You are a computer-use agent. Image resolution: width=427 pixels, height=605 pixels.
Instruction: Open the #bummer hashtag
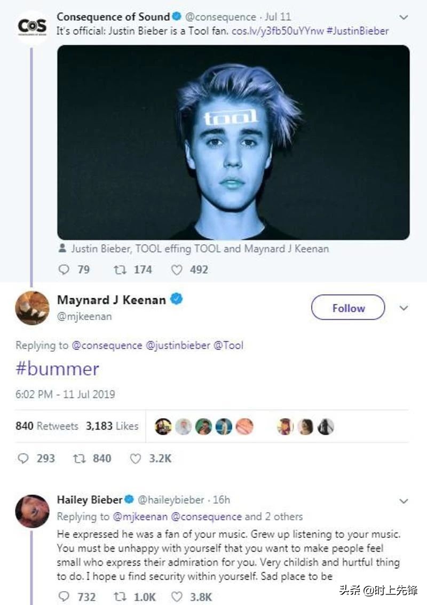[x=58, y=369]
